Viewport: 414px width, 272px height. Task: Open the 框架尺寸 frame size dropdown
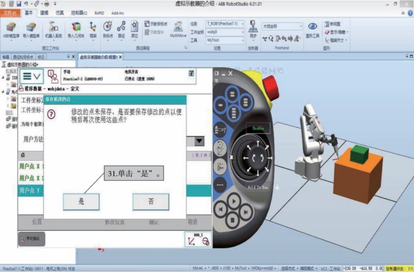pos(336,40)
